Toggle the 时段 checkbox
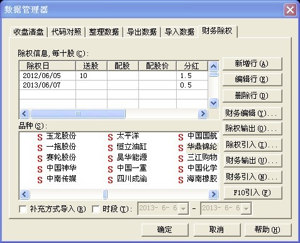The height and width of the screenshot is (243, 300). click(x=96, y=209)
